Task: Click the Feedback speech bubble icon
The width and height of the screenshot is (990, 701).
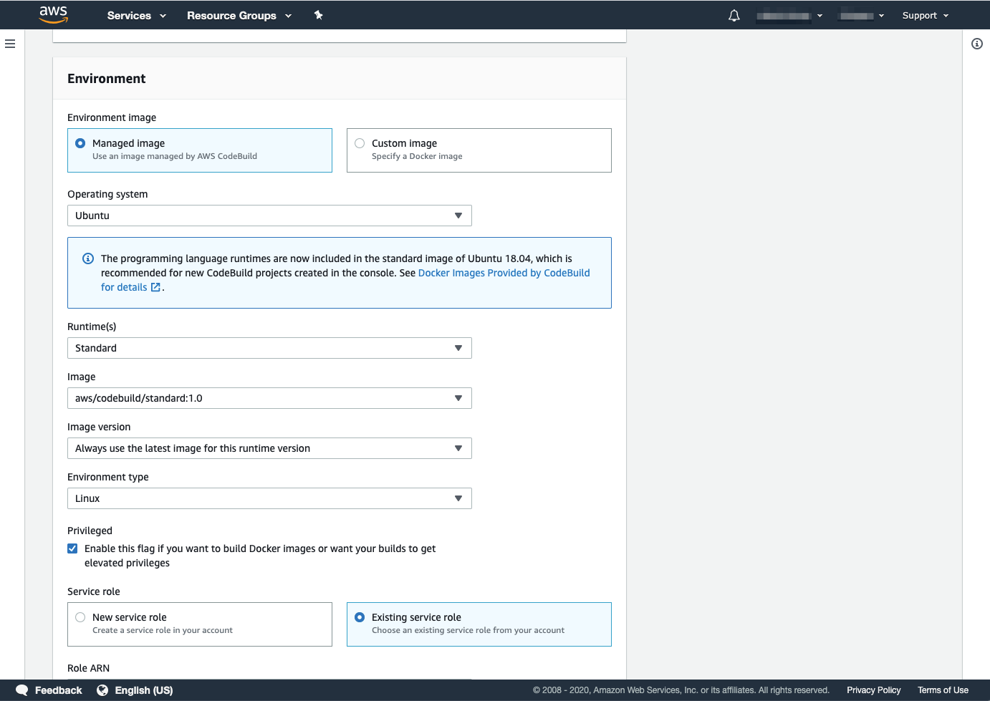Action: click(22, 690)
